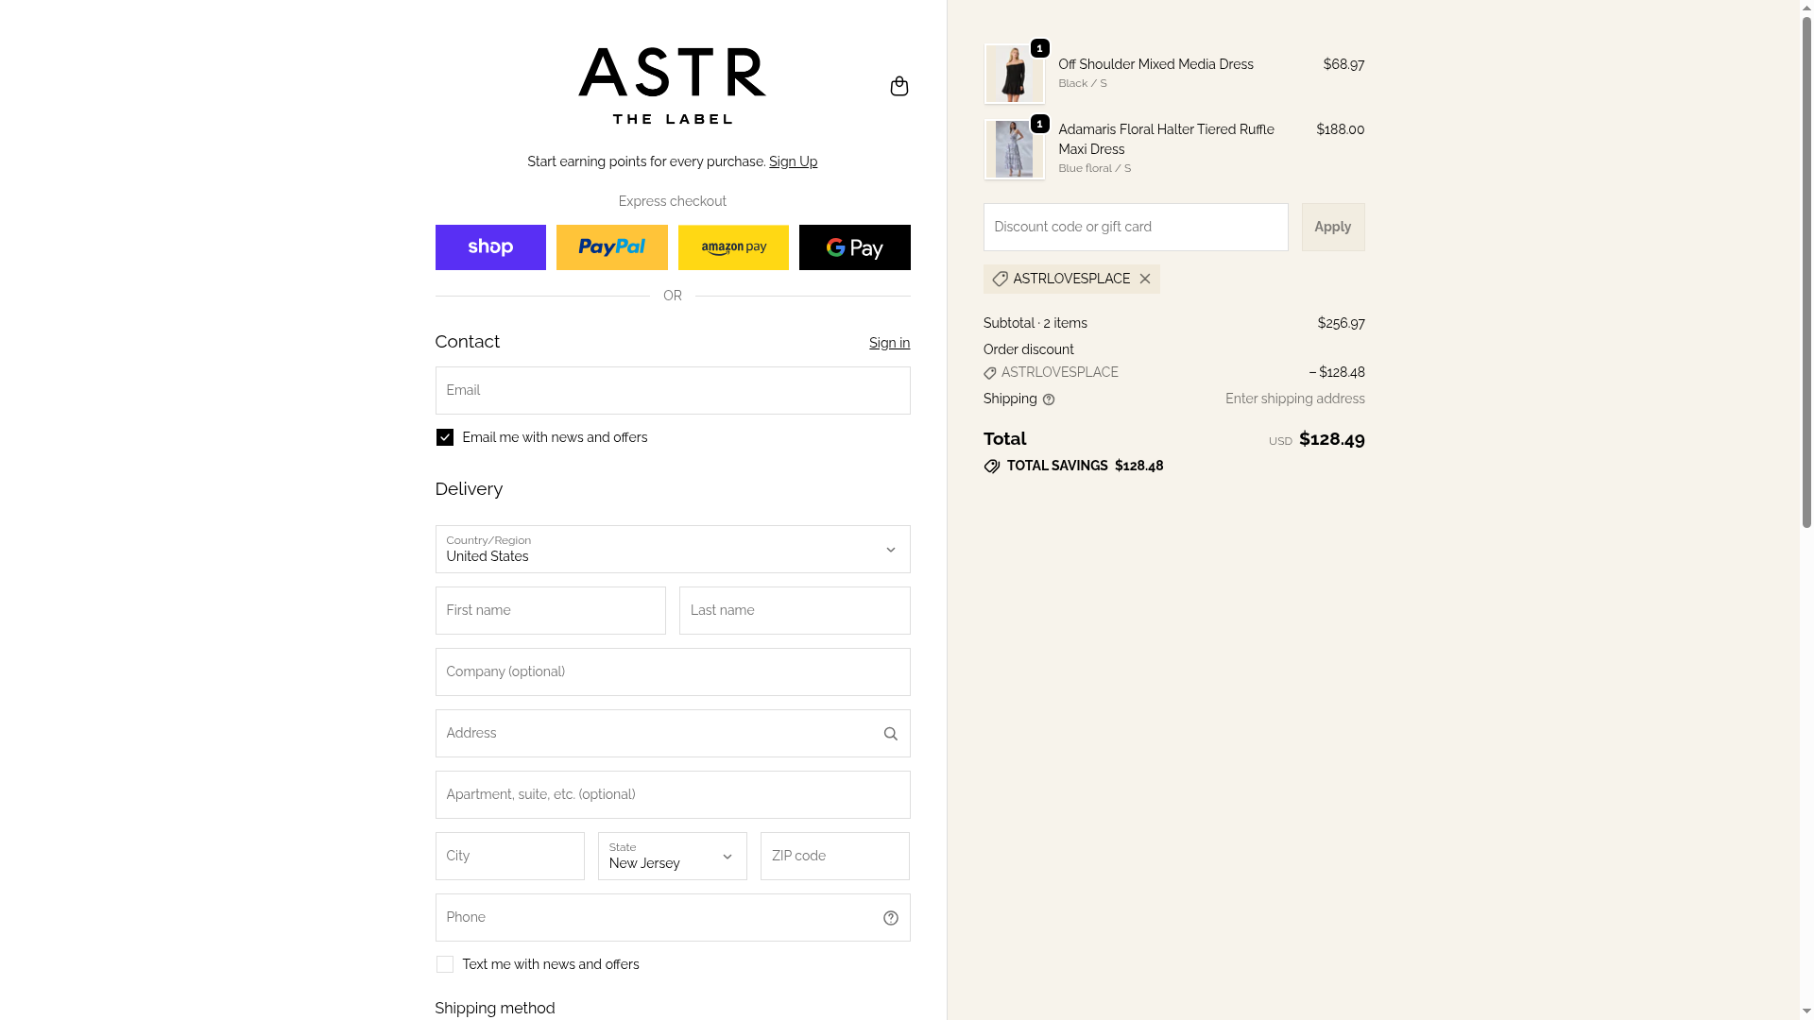Check out with Google Pay

(x=854, y=247)
